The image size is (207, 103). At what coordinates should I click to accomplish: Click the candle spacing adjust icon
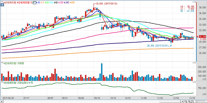point(192,101)
